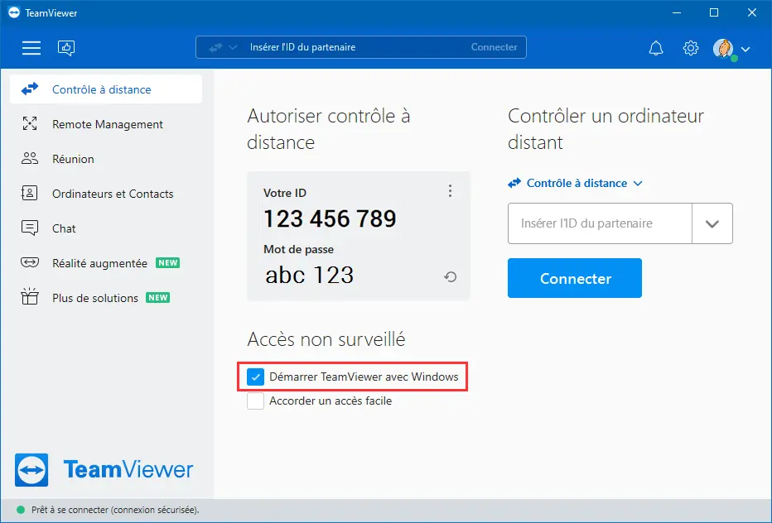Click the augmented reality glasses icon

30,262
